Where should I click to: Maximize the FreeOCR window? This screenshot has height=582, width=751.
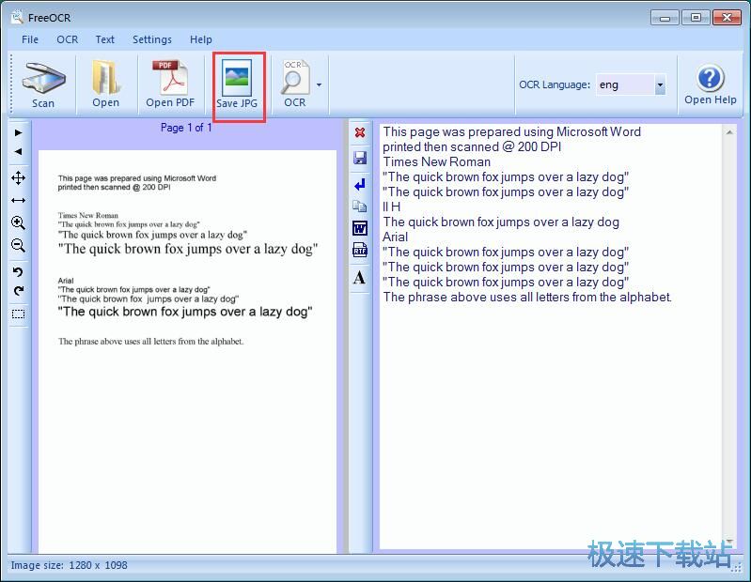point(696,18)
